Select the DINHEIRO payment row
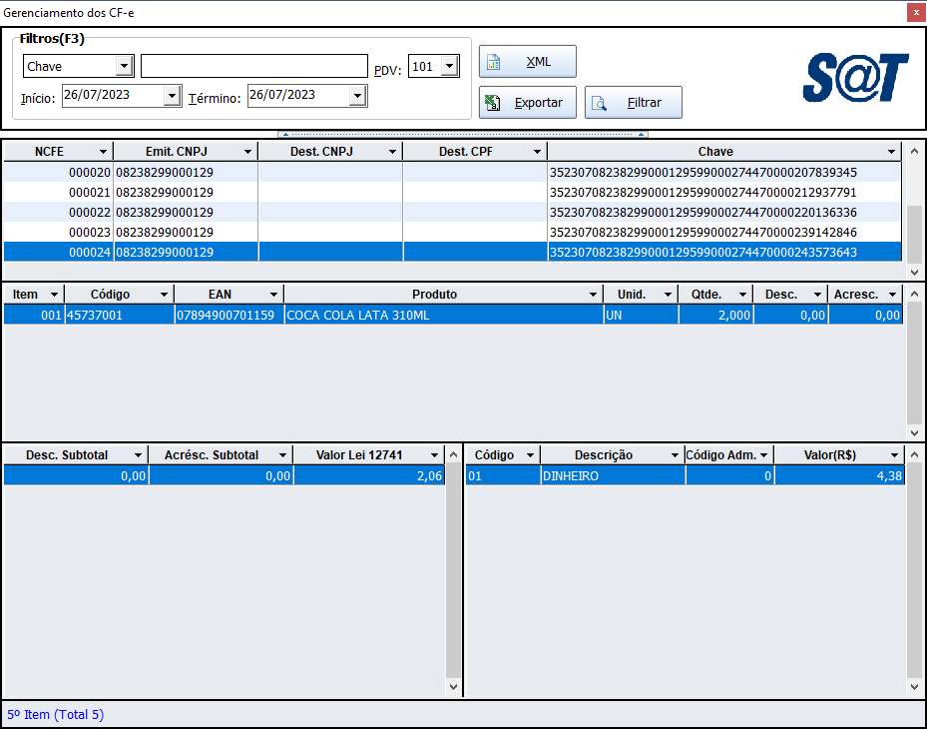 click(x=613, y=476)
